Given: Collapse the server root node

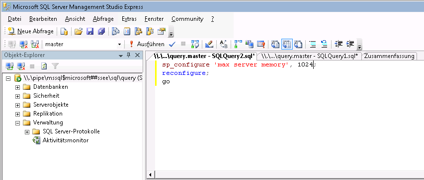Looking at the screenshot, I should click(8, 78).
